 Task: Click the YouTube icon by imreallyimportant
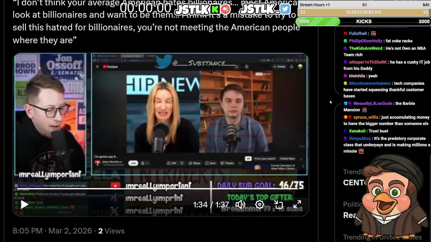click(115, 186)
